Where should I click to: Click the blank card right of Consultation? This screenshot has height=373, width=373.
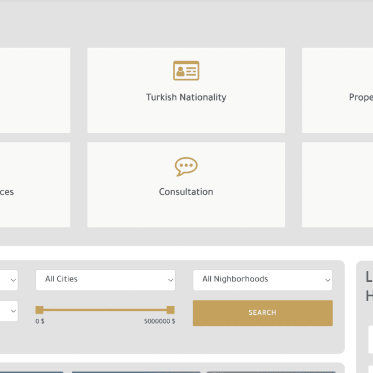coord(337,185)
